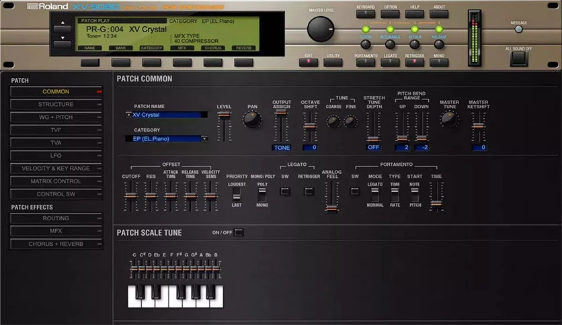
Task: Click the Output Assign TONE value
Action: [282, 148]
